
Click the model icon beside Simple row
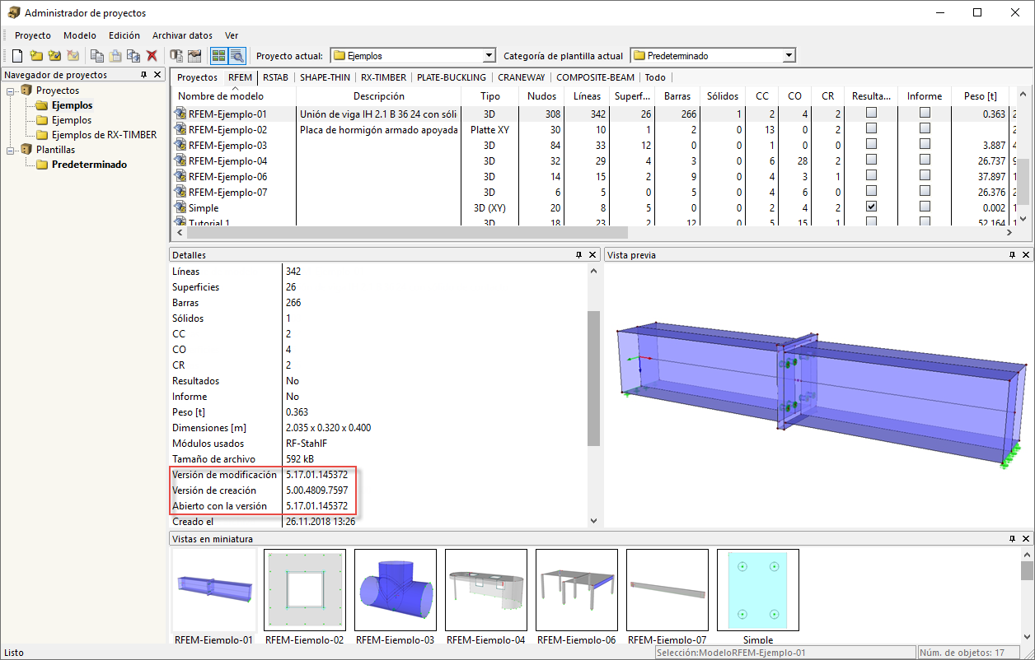pyautogui.click(x=180, y=208)
